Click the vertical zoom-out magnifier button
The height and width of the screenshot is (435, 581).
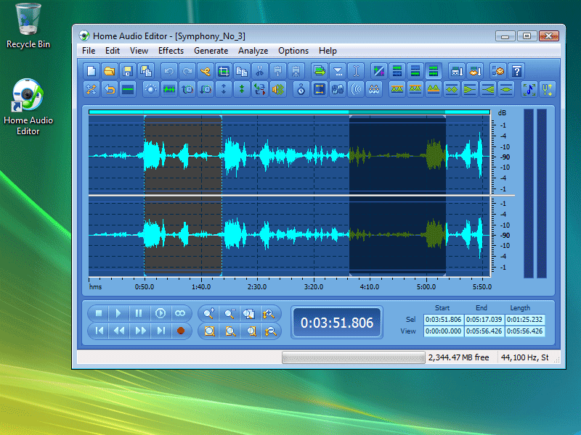[270, 331]
